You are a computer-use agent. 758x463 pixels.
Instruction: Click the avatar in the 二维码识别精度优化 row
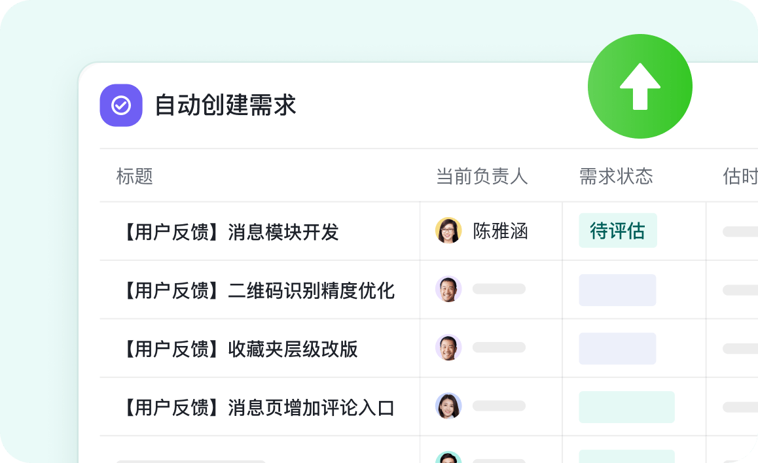(x=448, y=289)
